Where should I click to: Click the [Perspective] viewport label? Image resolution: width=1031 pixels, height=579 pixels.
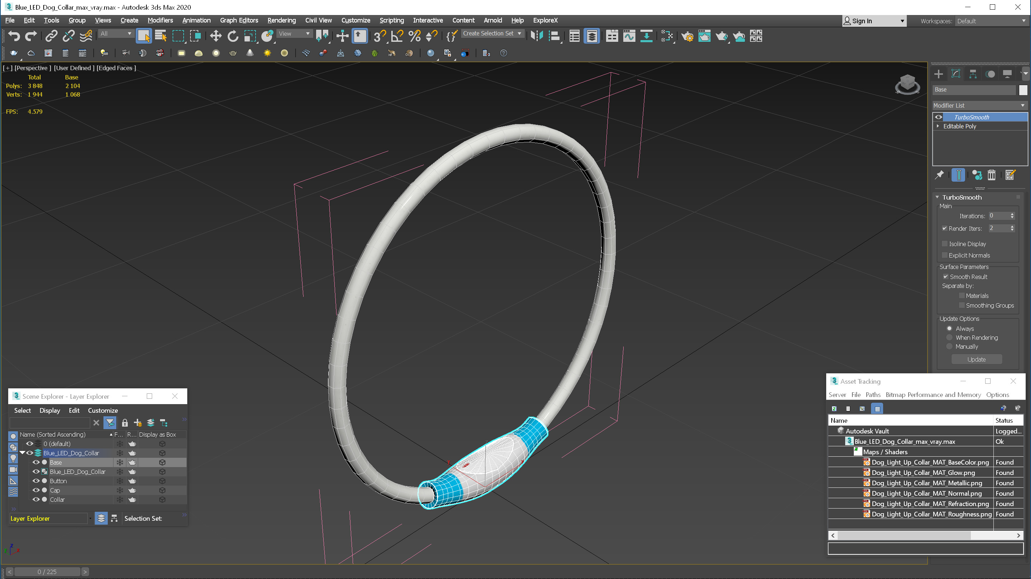33,68
